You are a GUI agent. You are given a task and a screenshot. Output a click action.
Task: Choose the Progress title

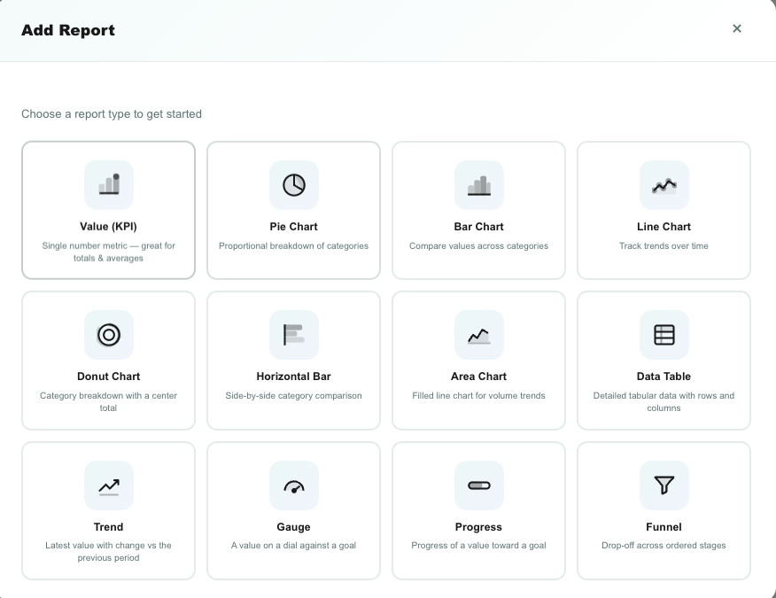(x=478, y=527)
